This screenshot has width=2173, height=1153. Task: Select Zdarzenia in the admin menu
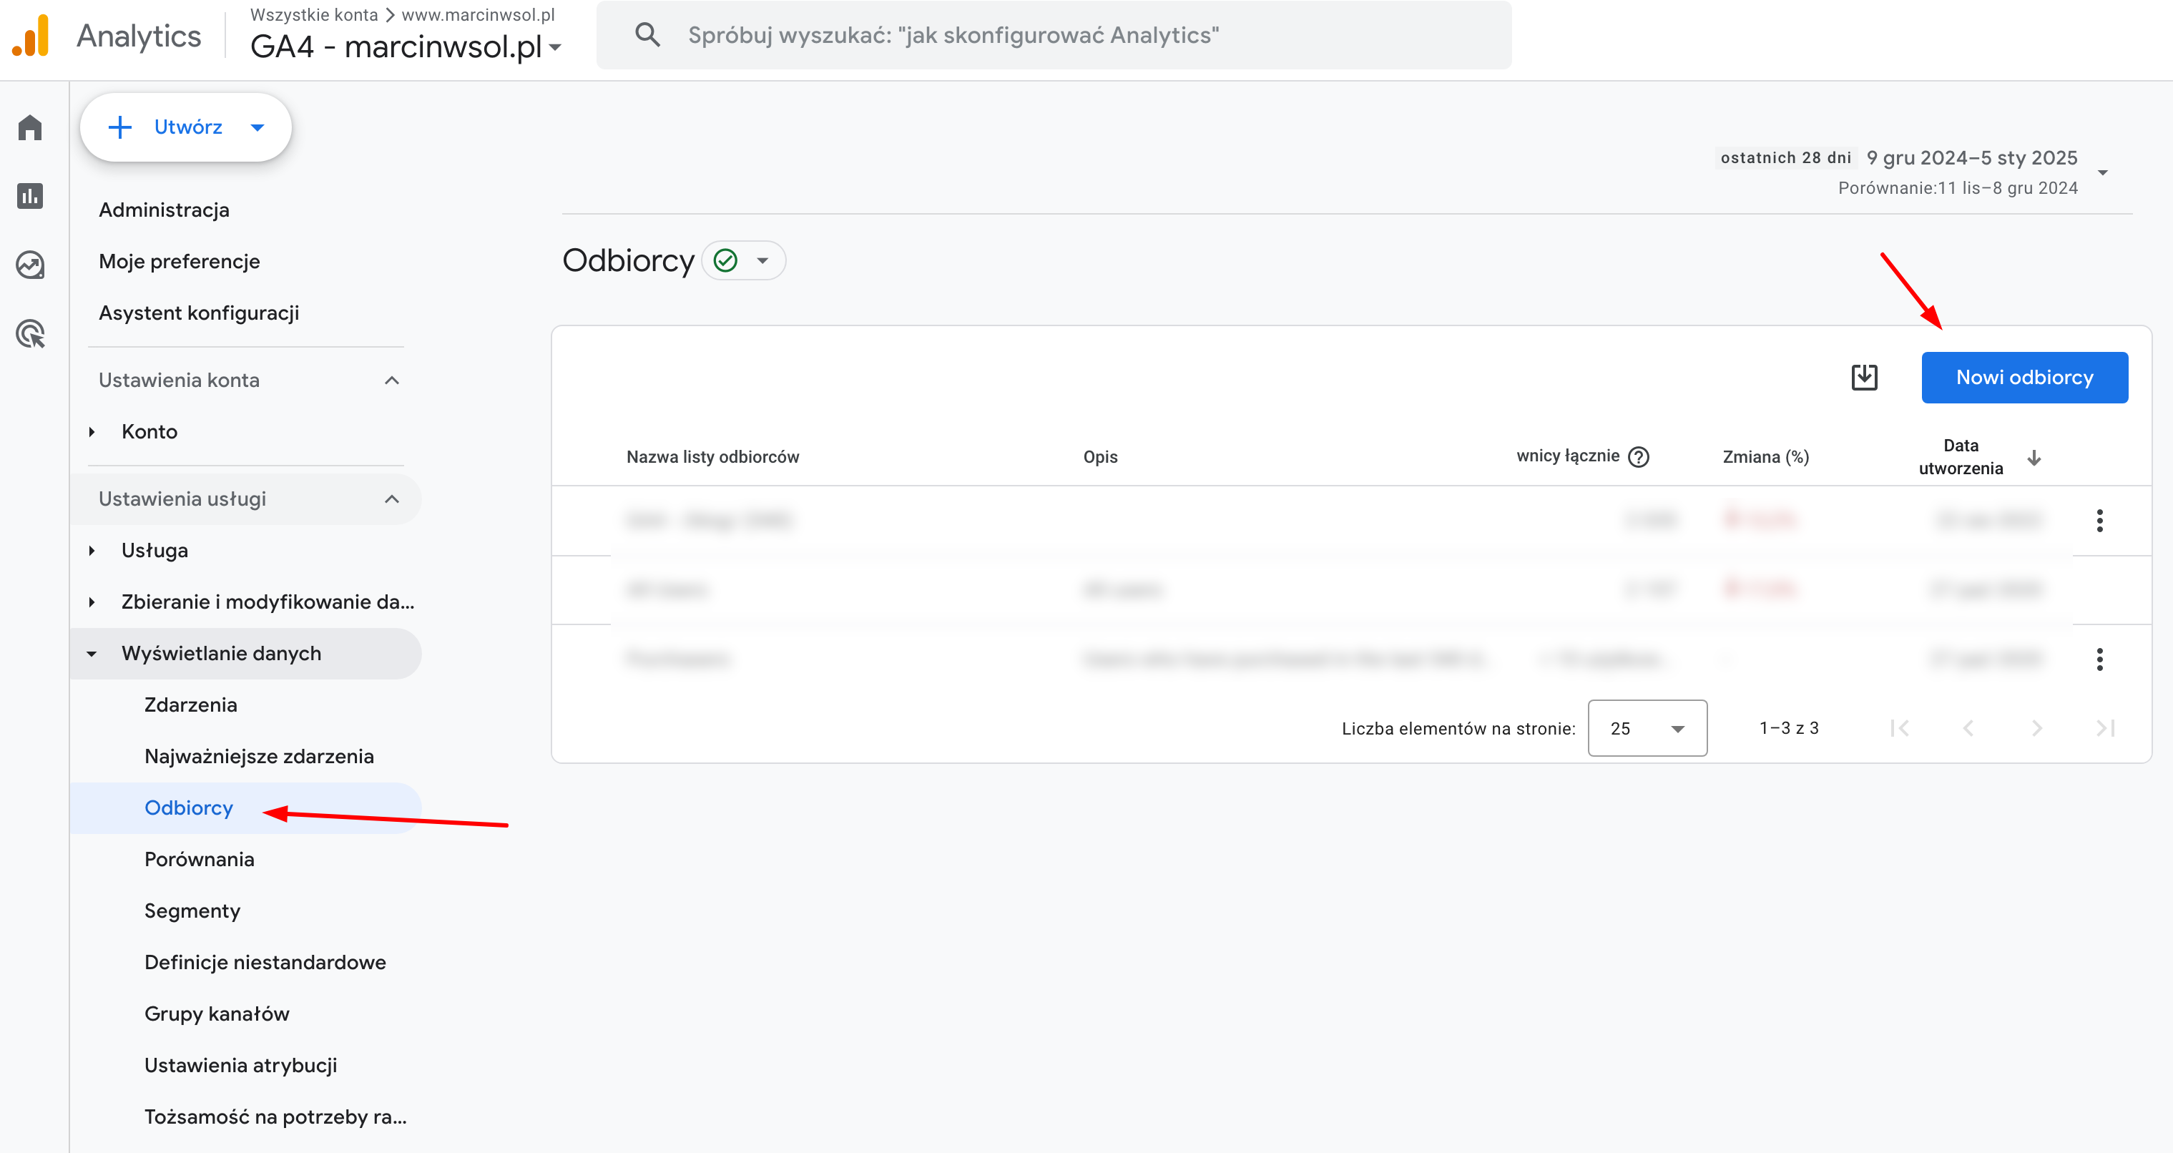point(191,705)
